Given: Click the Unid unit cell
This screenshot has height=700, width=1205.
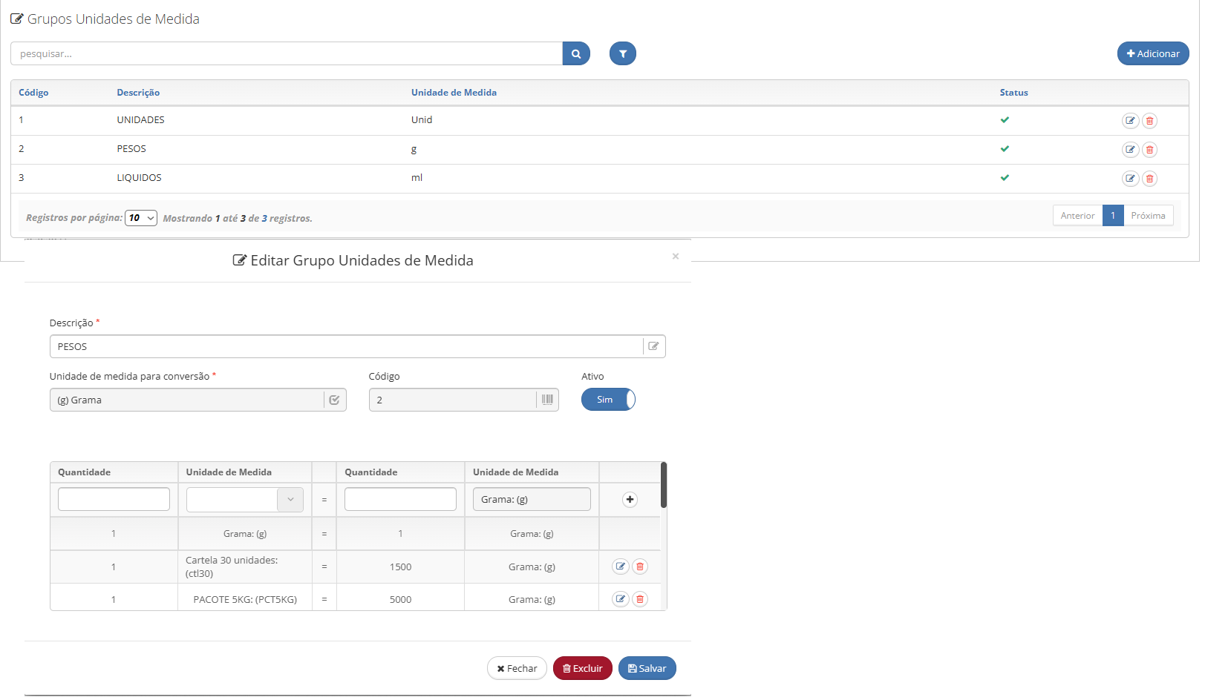Looking at the screenshot, I should coord(422,120).
